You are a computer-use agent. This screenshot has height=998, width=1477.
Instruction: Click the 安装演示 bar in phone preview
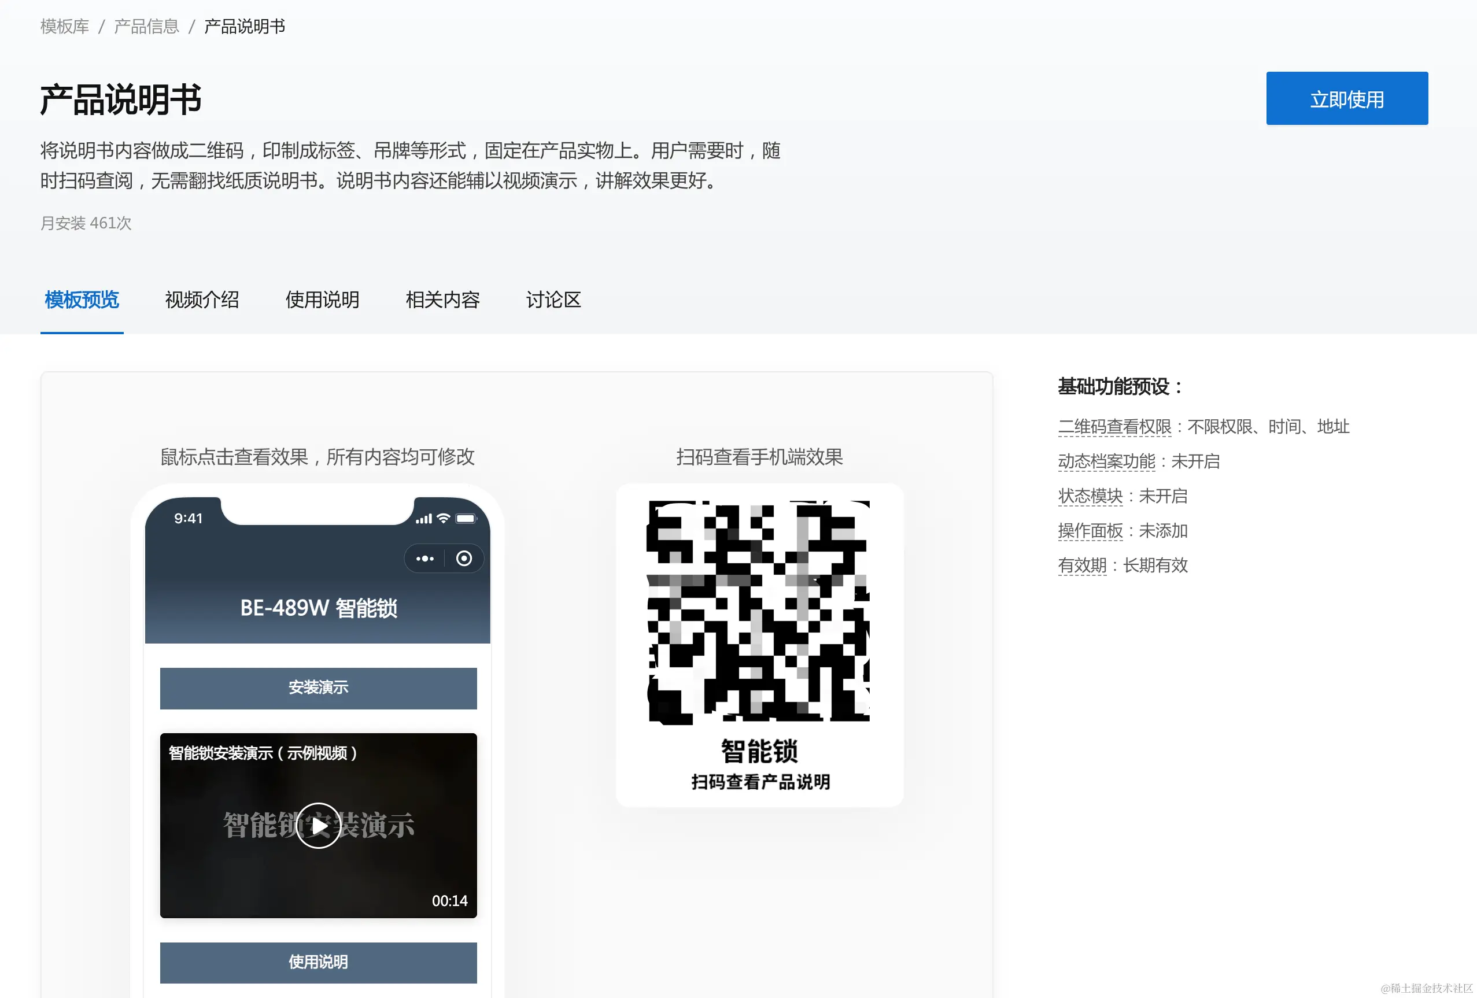point(319,688)
